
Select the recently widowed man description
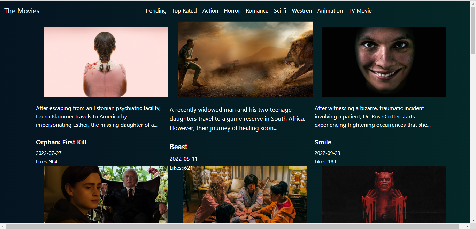click(x=237, y=119)
